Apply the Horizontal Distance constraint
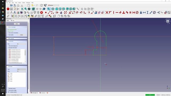This screenshot has width=171, height=96. click(144, 13)
